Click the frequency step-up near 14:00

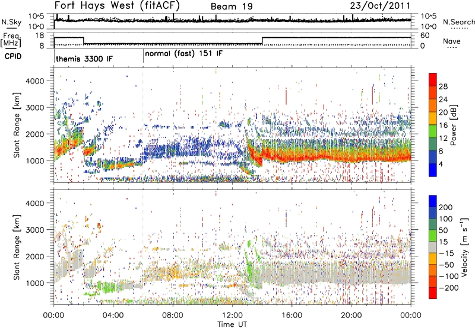[262, 41]
